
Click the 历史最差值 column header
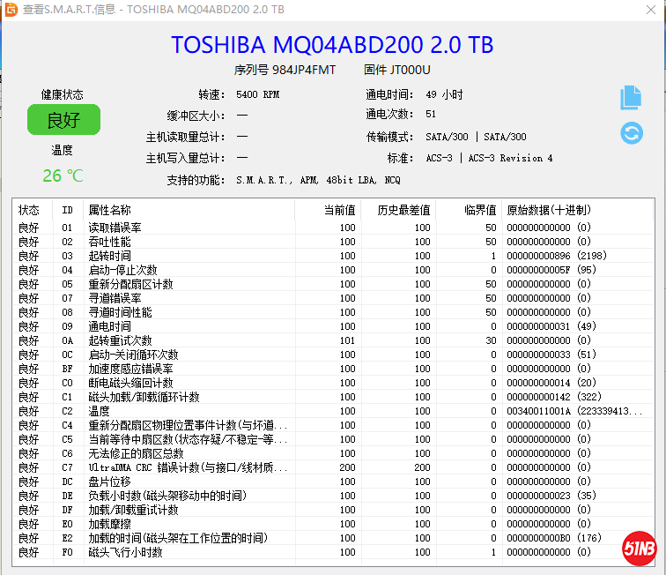click(403, 210)
